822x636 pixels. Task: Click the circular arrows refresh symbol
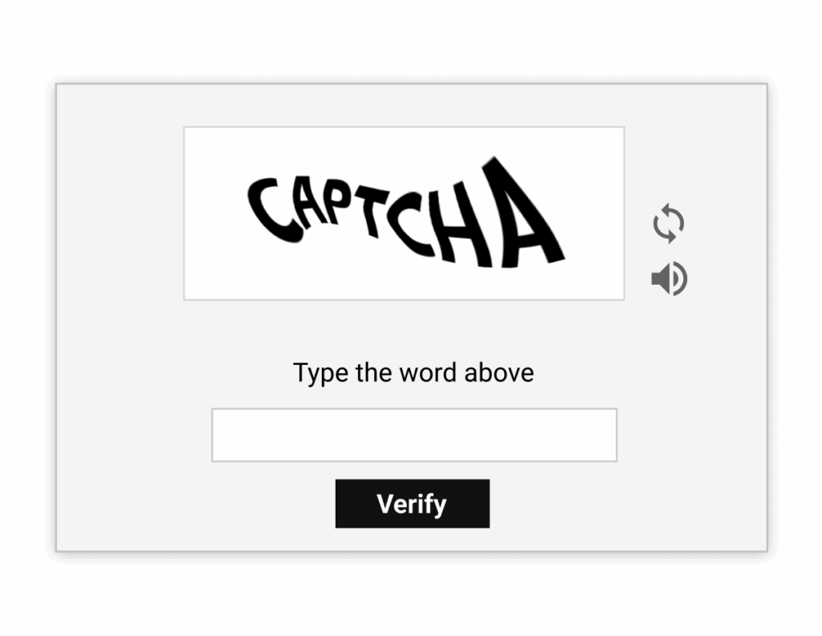point(668,222)
